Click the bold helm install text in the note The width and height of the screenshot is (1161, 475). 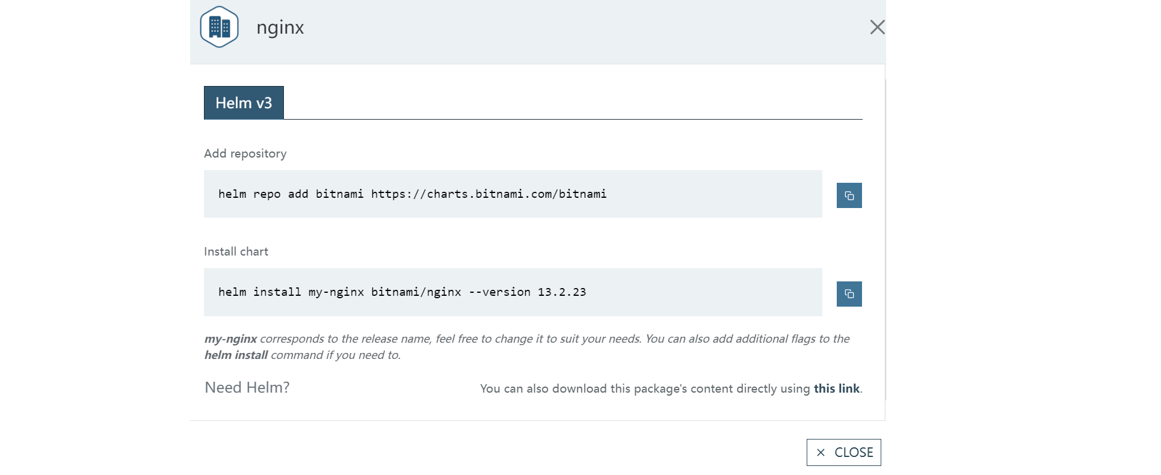click(236, 355)
